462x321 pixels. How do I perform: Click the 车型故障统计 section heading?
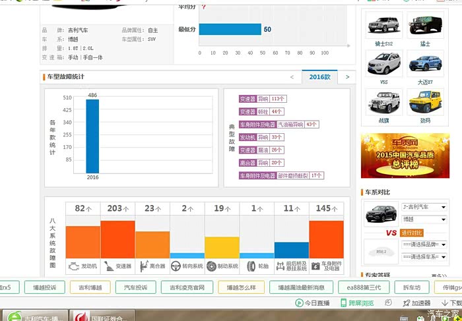click(66, 77)
